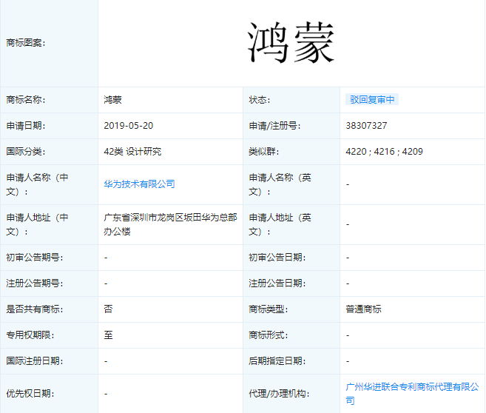486x413 pixels.
Task: Click the 商标类型 label
Action: click(x=269, y=309)
